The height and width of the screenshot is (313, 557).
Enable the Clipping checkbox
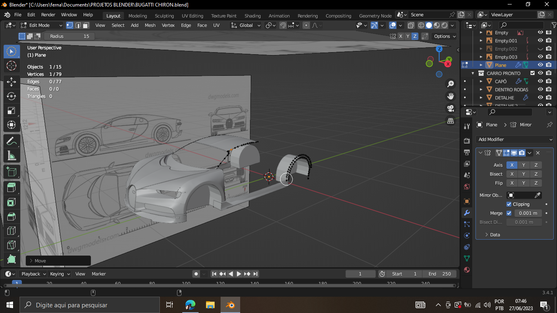coord(509,204)
